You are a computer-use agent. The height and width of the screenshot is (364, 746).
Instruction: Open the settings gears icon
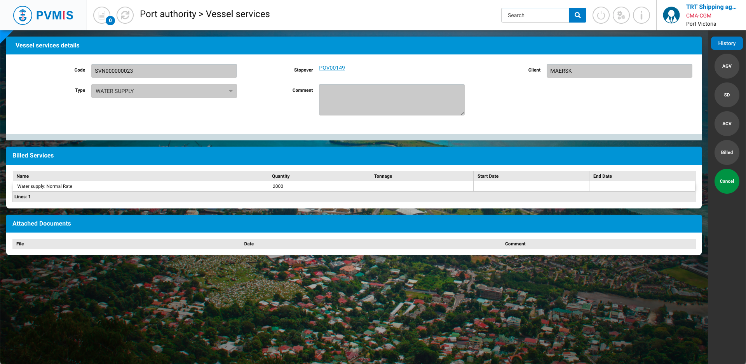(x=621, y=16)
